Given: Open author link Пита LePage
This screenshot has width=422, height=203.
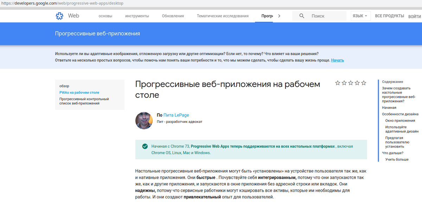Looking at the screenshot, I should [176, 115].
